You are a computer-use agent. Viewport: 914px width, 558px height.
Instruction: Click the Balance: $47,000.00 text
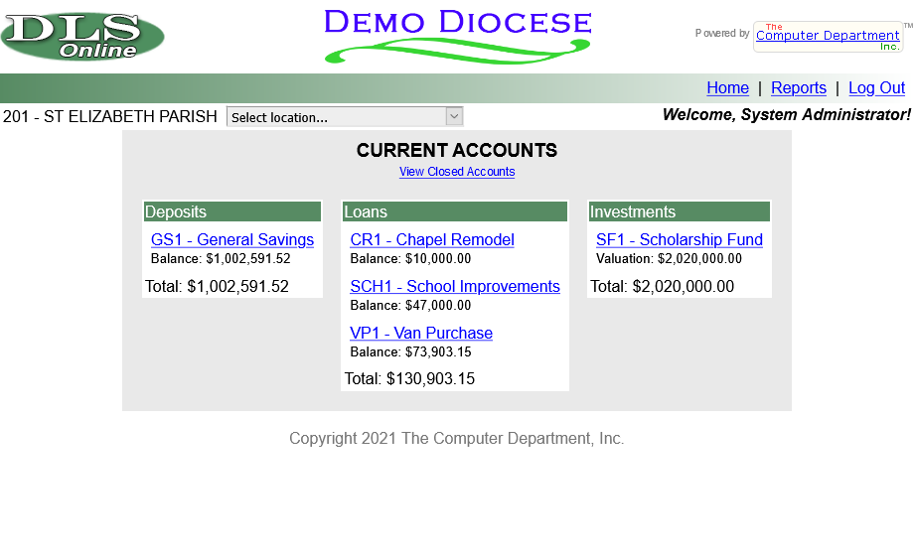click(x=410, y=305)
